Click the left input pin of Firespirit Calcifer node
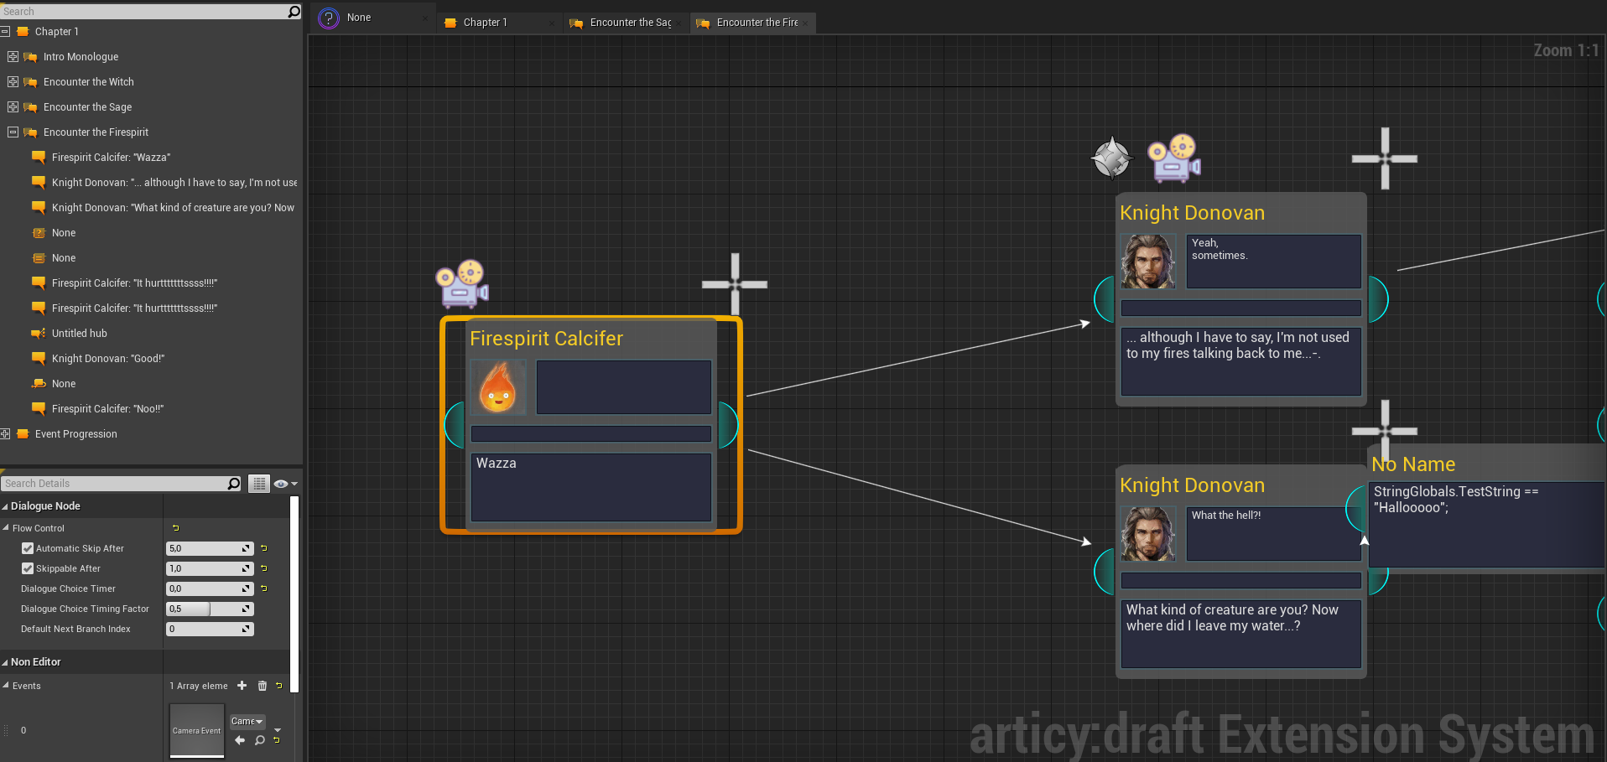The width and height of the screenshot is (1607, 762). pos(455,425)
